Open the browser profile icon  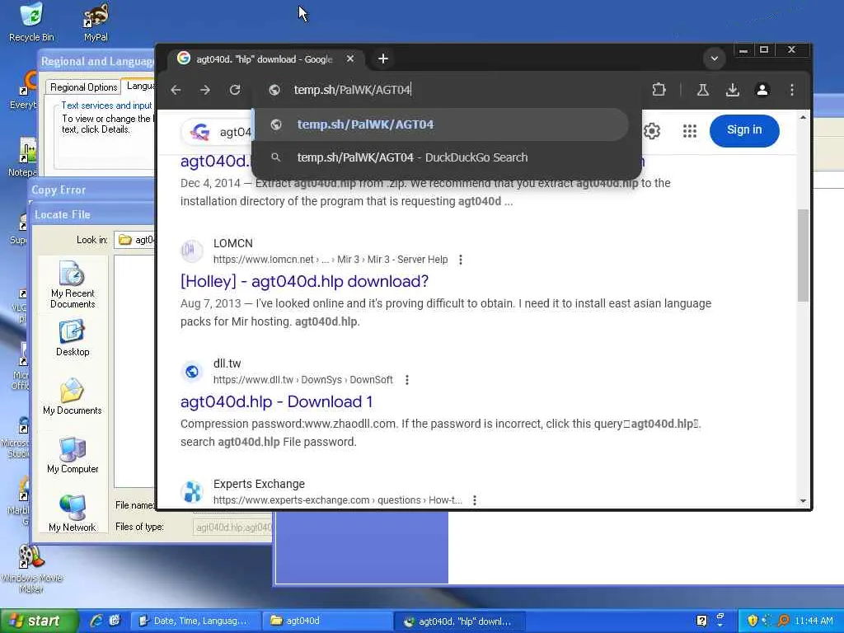coord(762,90)
